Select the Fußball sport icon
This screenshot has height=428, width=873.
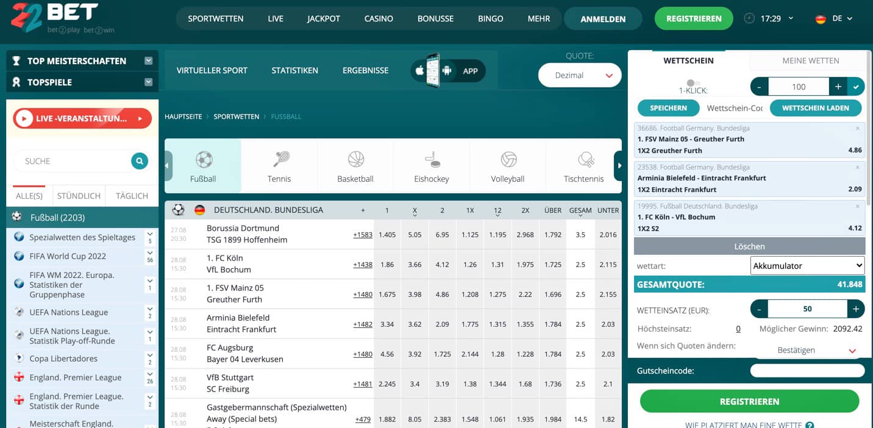(204, 160)
